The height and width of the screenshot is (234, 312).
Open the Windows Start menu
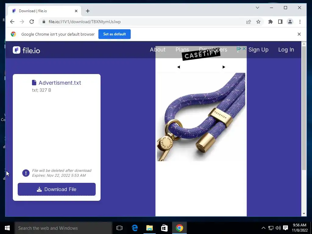(7, 228)
